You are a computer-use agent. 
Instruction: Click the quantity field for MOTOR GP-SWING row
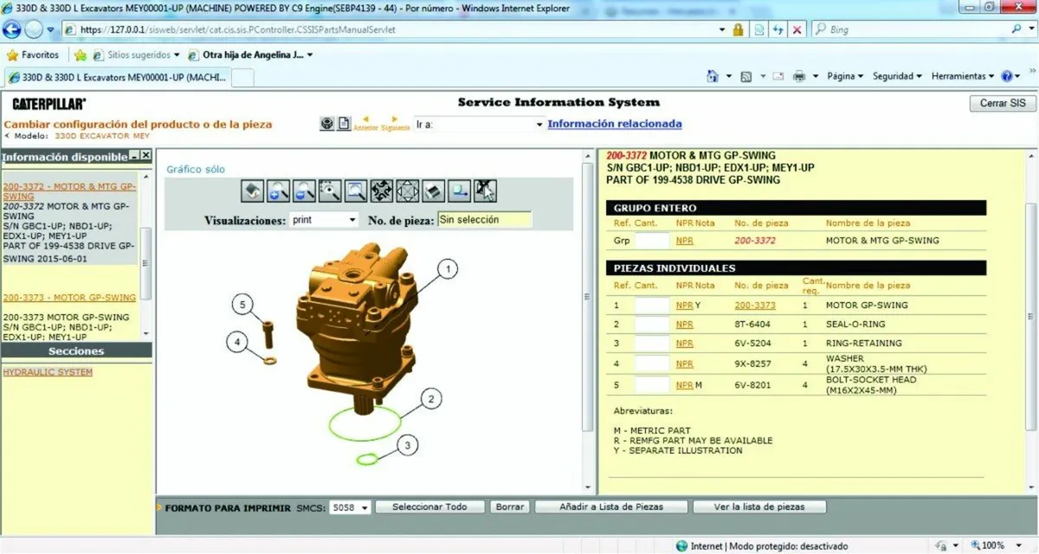tap(653, 306)
